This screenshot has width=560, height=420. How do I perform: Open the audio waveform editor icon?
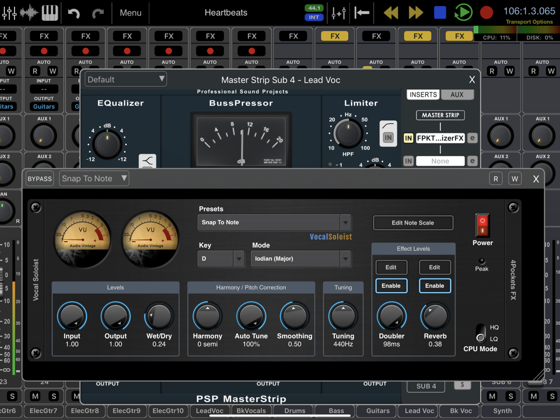[29, 13]
